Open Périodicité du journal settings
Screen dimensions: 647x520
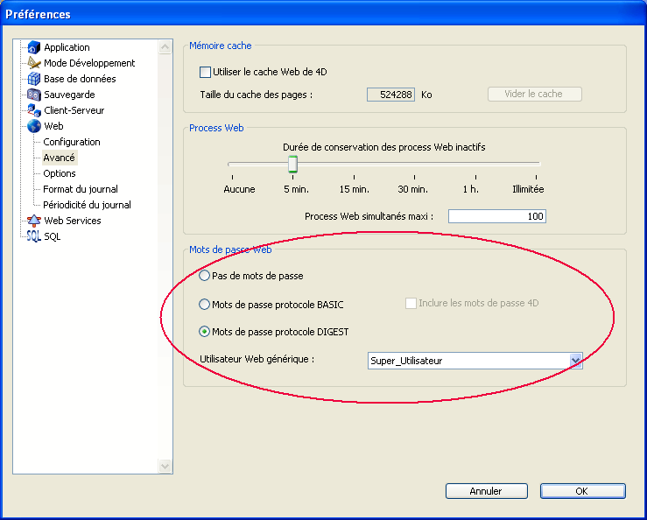pos(87,205)
